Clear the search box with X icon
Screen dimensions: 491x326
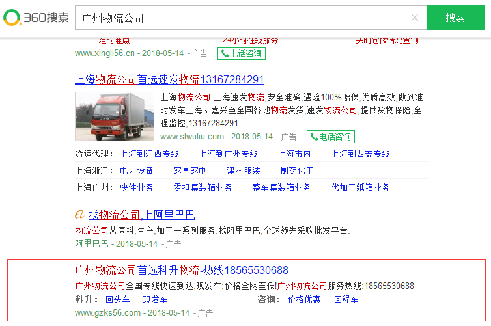pyautogui.click(x=415, y=18)
